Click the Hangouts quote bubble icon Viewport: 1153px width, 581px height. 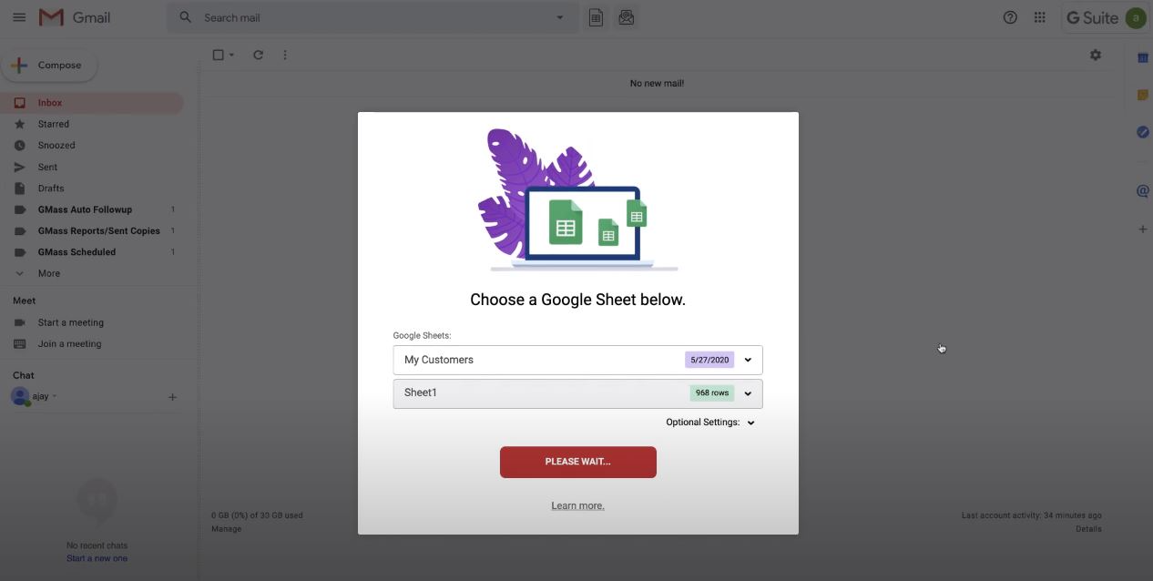[x=97, y=503]
